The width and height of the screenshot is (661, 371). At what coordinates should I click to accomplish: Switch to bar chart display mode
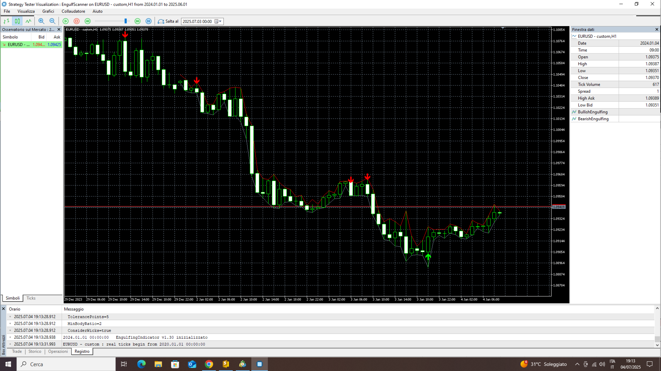coord(6,21)
